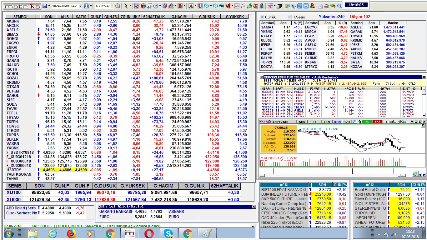Click the chart scroll-left arrow
The width and height of the screenshot is (427, 240).
tap(262, 175)
